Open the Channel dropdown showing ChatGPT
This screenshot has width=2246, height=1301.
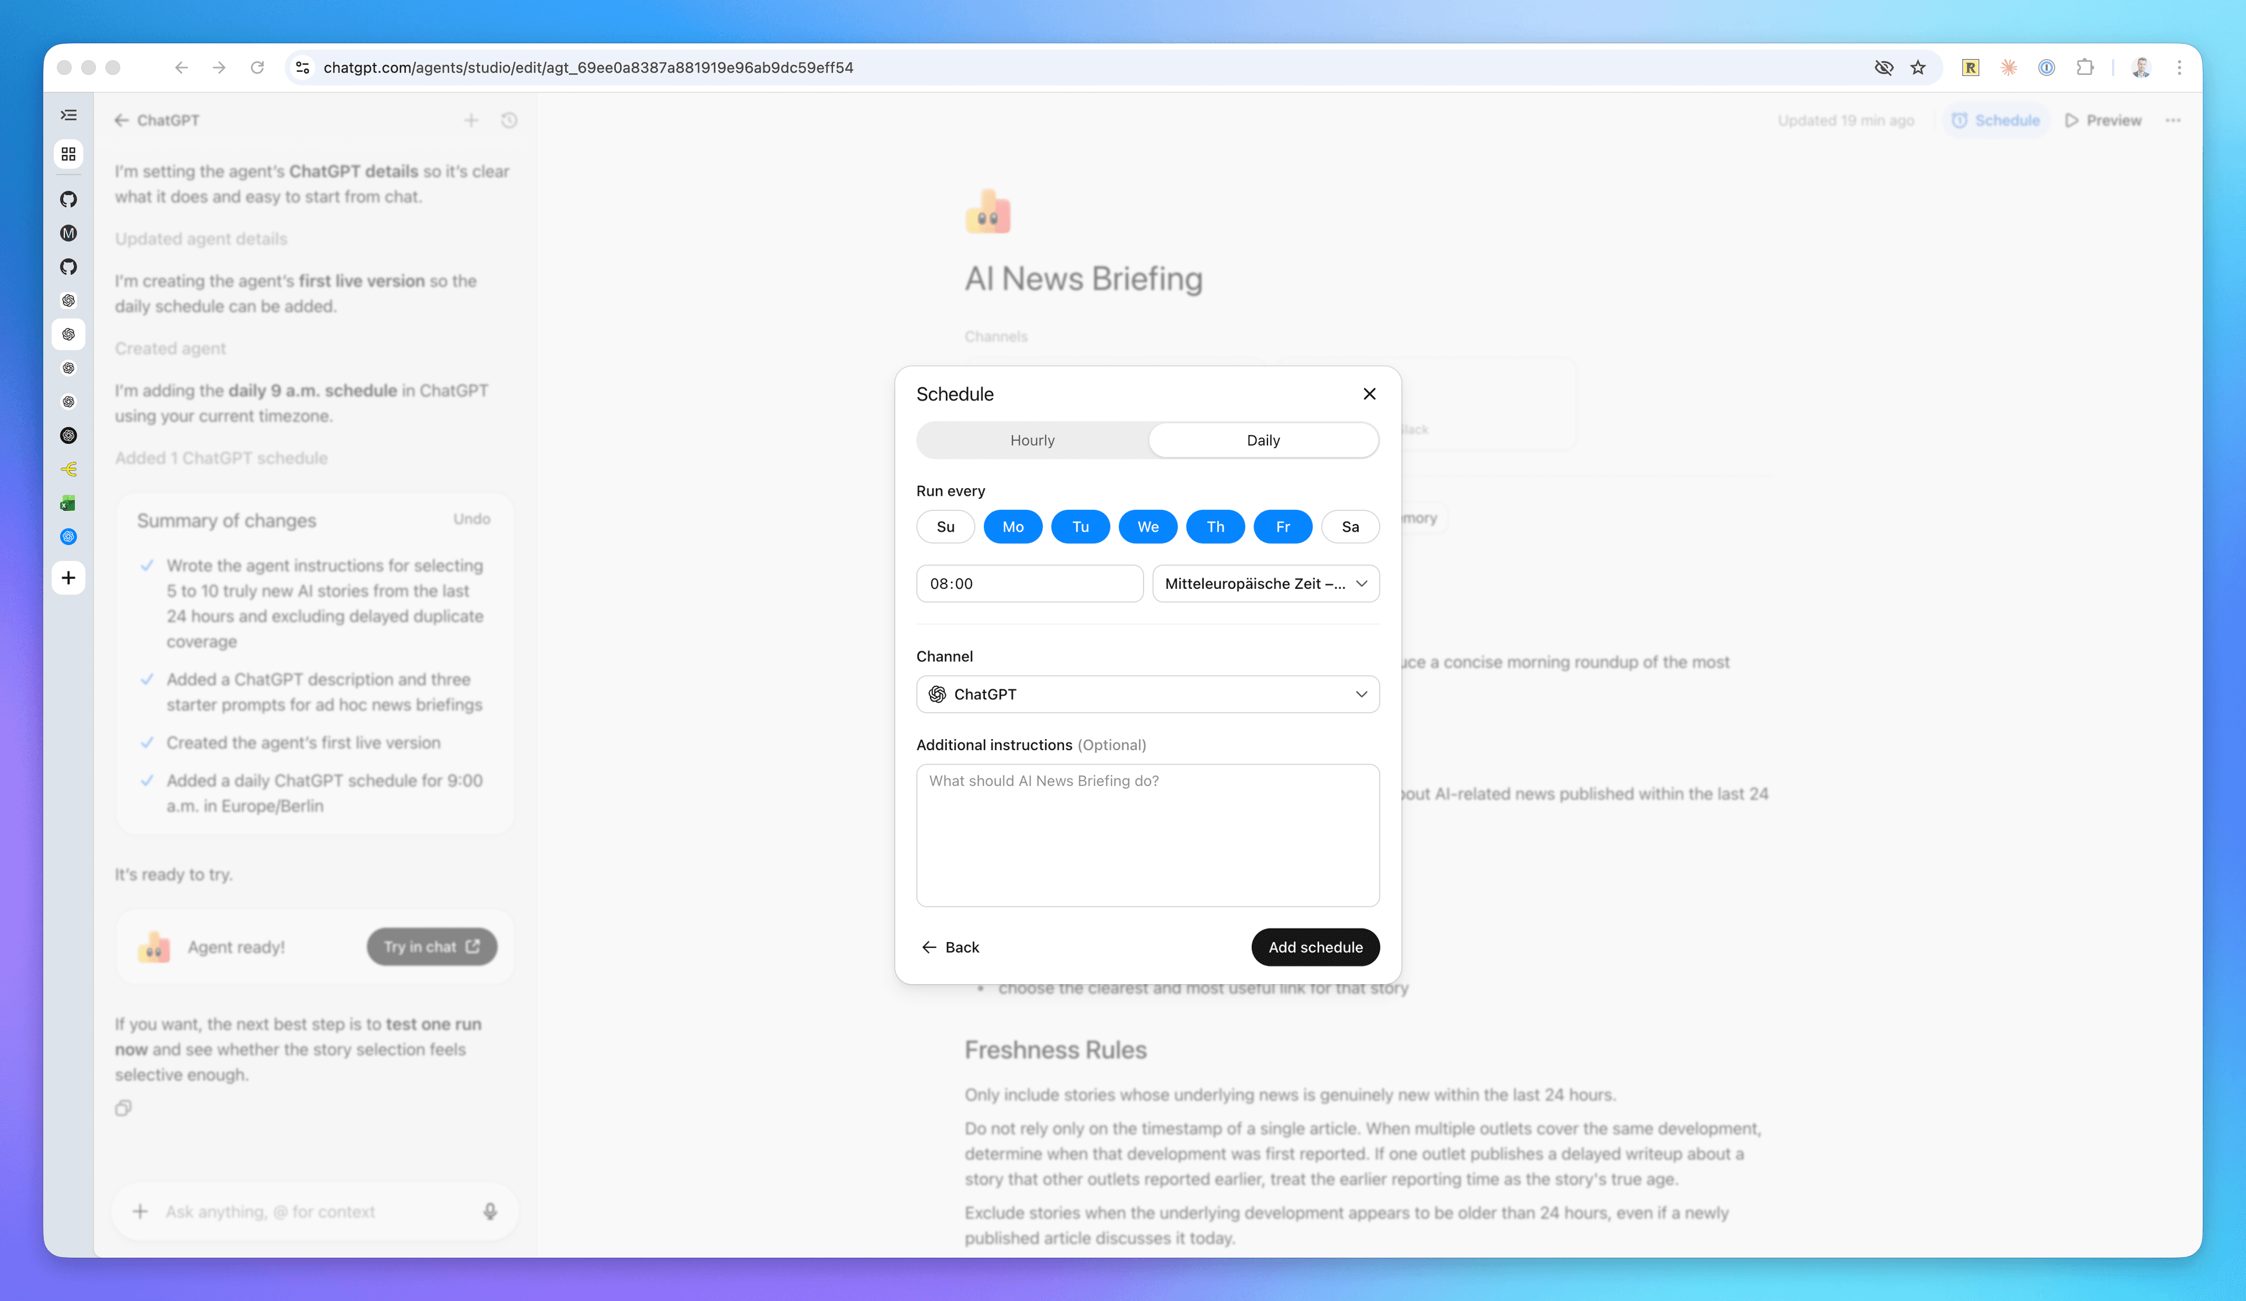[1148, 694]
